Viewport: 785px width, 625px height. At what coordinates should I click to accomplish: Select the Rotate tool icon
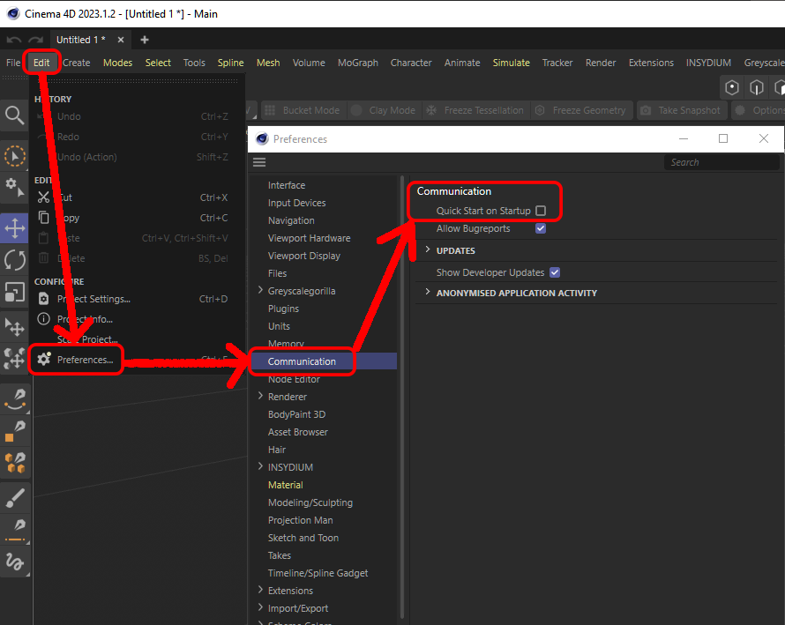[14, 260]
